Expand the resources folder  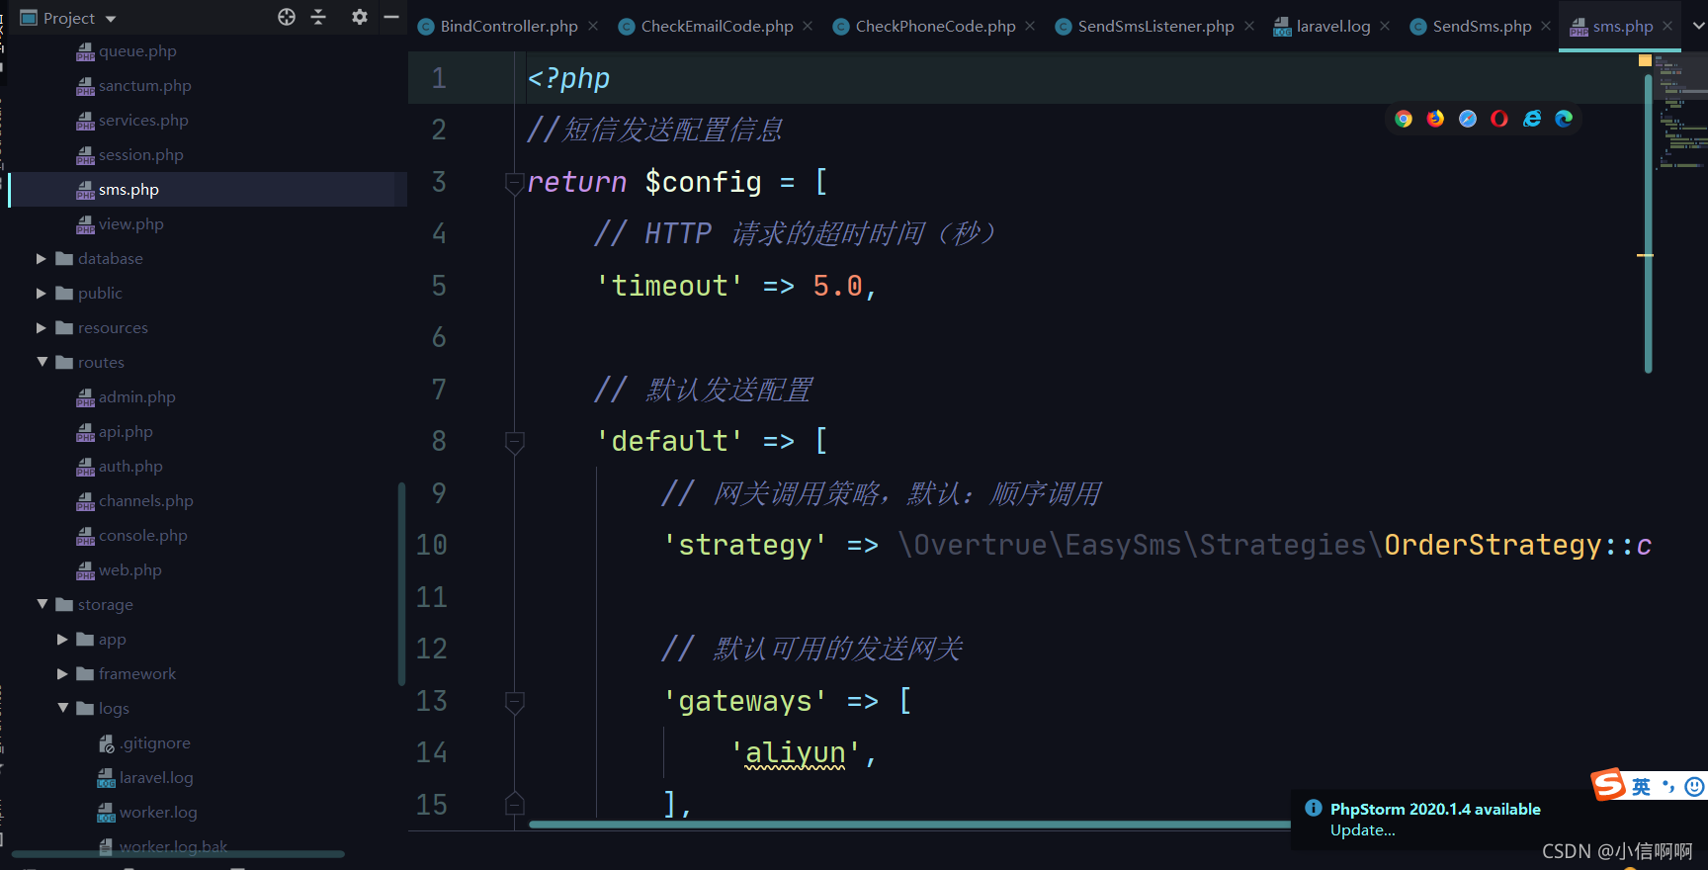pos(42,328)
